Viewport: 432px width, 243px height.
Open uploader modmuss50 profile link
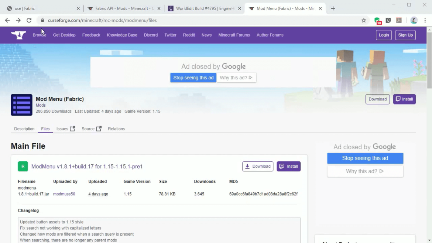pos(64,194)
